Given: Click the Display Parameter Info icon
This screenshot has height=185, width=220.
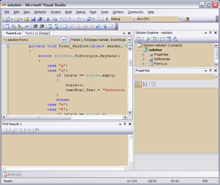Looking at the screenshot, I should pyautogui.click(x=14, y=26).
